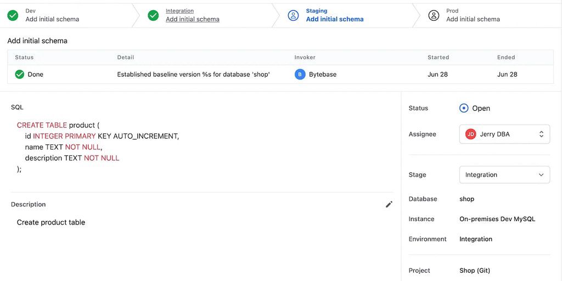Screen dimensions: 562x281
Task: Open the Shop (Git) project link
Action: (474, 271)
